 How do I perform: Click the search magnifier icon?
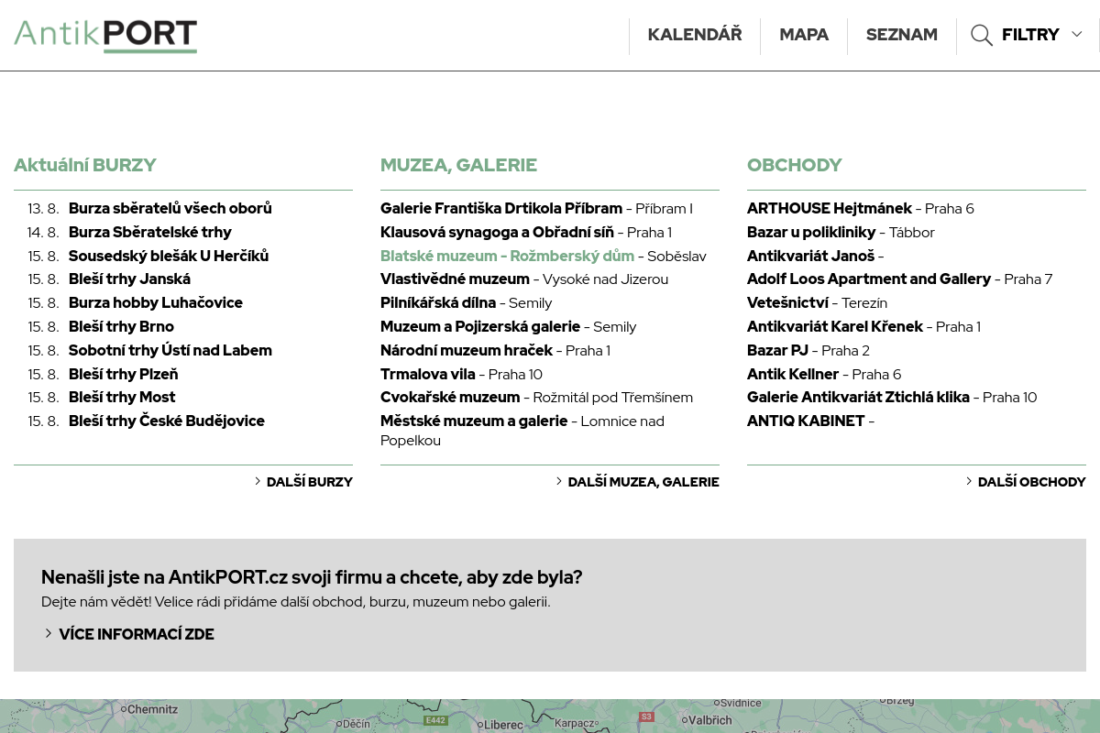(982, 36)
